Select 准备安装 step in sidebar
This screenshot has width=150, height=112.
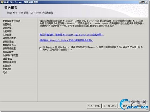pos(7,66)
